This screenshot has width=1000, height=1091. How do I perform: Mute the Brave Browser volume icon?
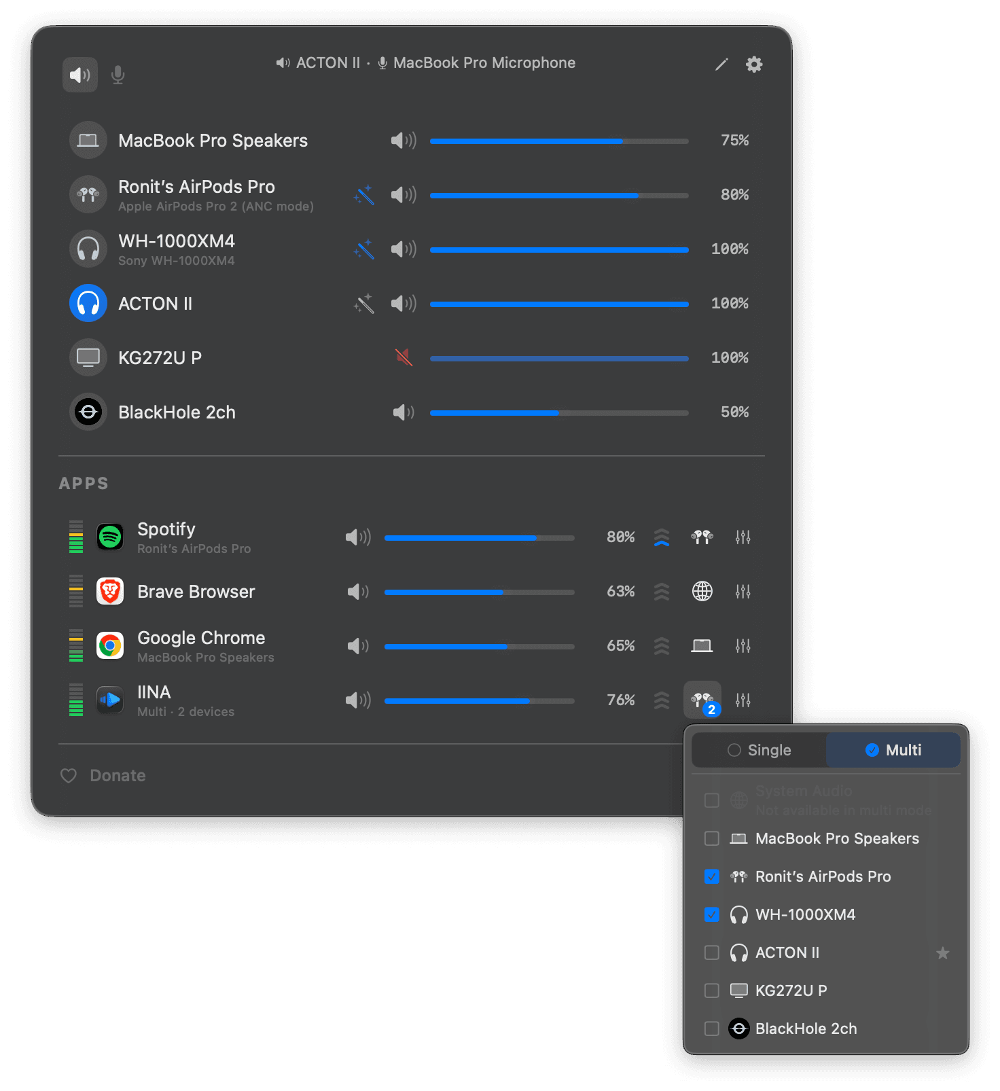pos(358,592)
